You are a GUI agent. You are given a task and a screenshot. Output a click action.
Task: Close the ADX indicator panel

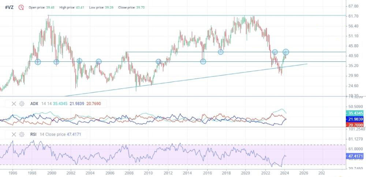(x=14, y=104)
